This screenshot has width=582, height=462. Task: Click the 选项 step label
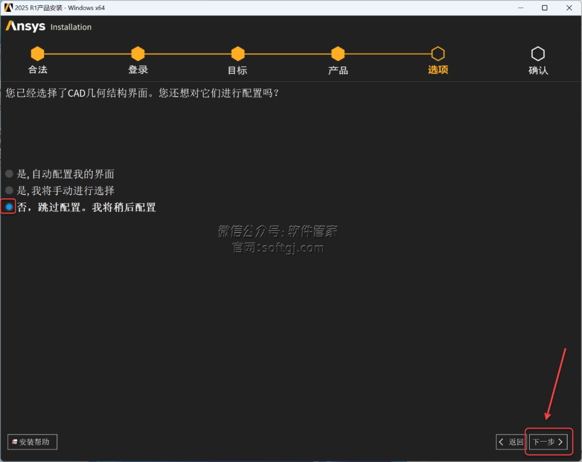coord(438,70)
